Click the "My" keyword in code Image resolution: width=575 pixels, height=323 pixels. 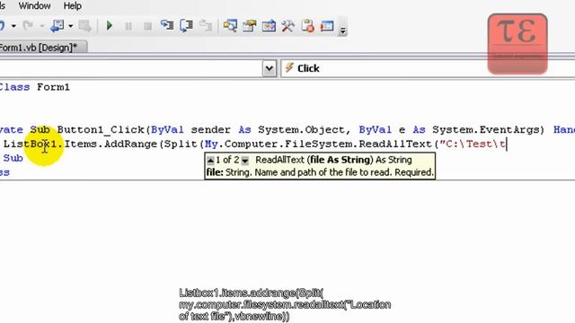coord(211,144)
